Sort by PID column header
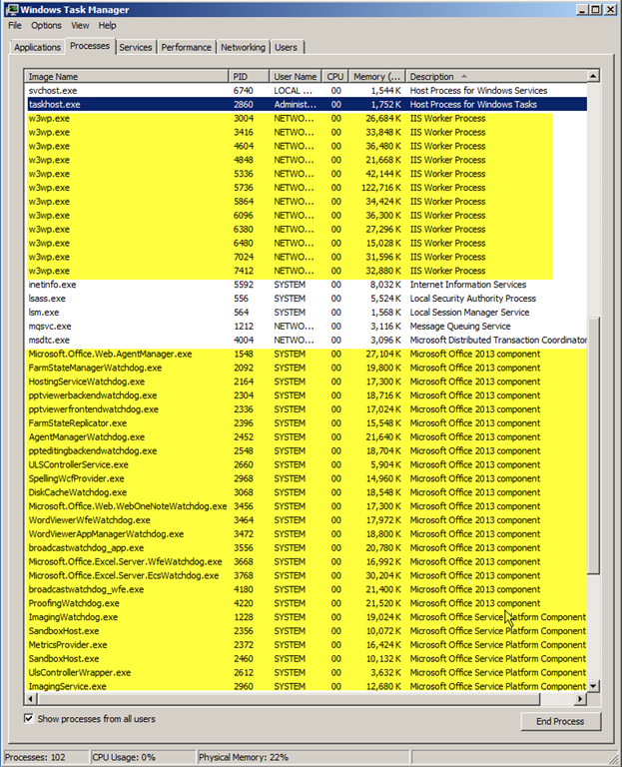 [x=249, y=76]
